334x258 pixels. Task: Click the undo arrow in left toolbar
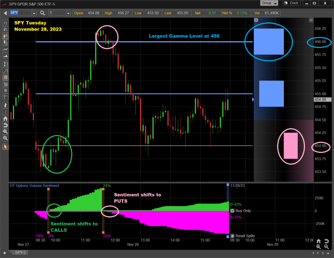click(x=5, y=125)
